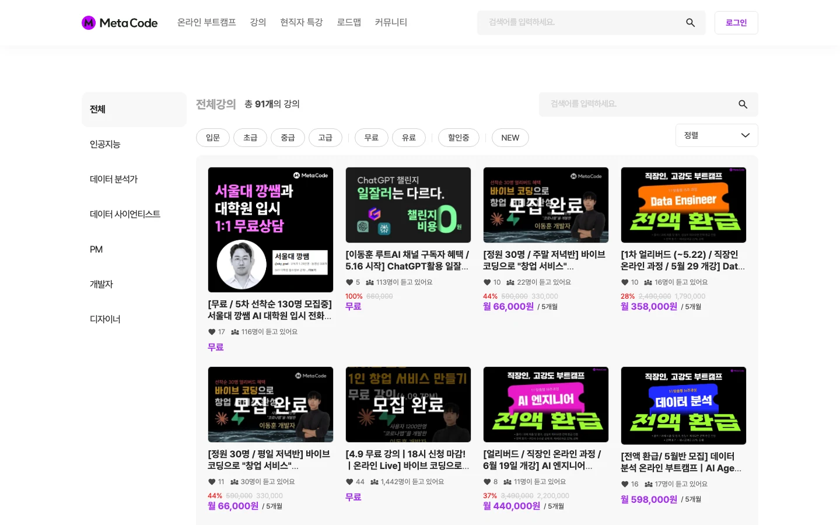Select the 디자이너 category in sidebar

(134, 319)
